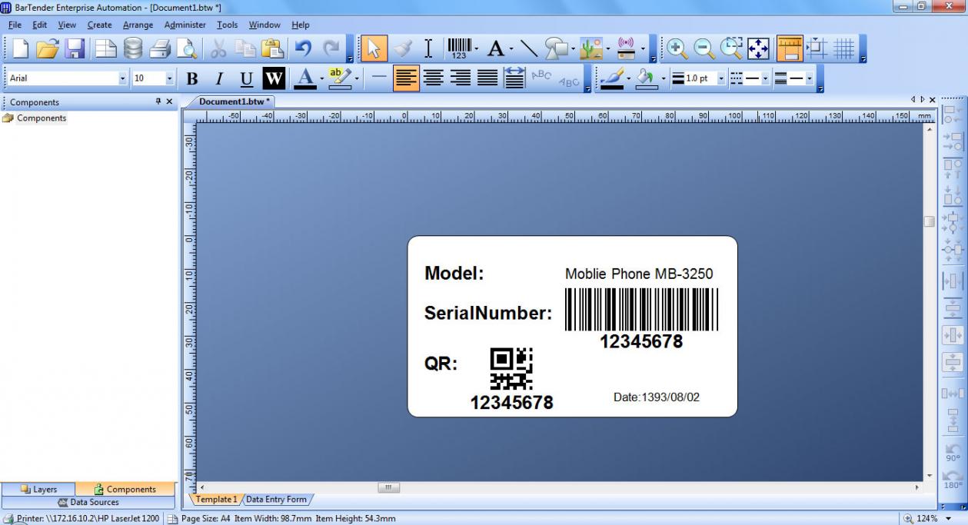Select the line drawing tool

tap(528, 49)
